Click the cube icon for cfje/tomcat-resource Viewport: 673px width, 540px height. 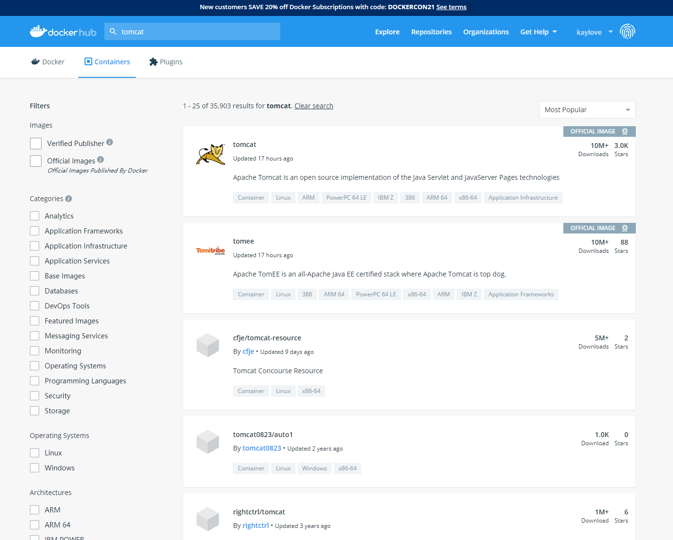point(208,345)
